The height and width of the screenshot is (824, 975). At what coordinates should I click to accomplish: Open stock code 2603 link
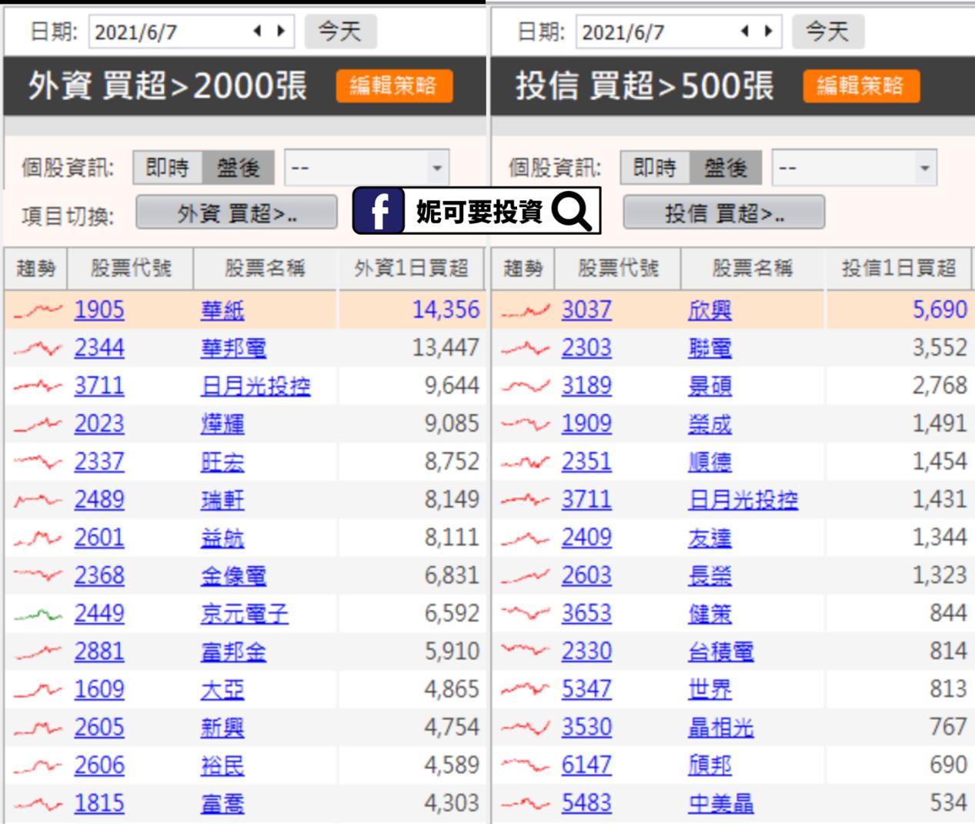[586, 575]
